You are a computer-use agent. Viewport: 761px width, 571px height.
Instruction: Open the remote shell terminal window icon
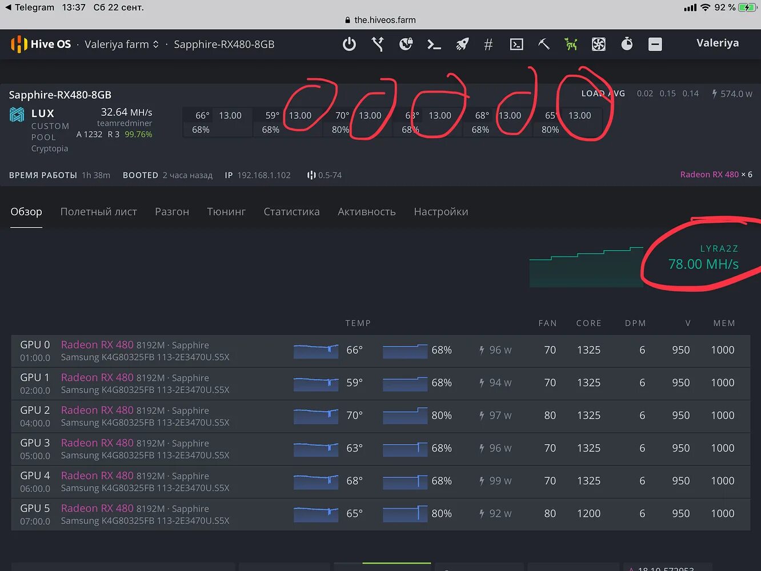tap(516, 44)
